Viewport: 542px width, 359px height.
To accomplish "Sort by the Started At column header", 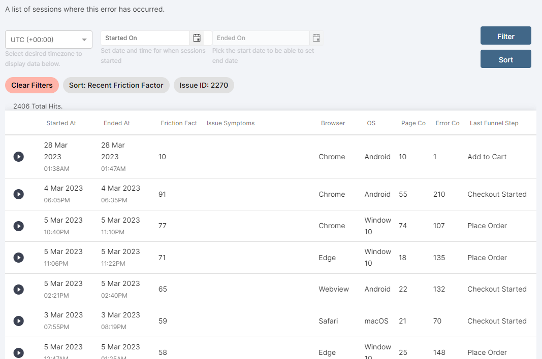I will (x=61, y=123).
